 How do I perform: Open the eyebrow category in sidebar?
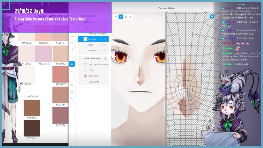pos(72,36)
